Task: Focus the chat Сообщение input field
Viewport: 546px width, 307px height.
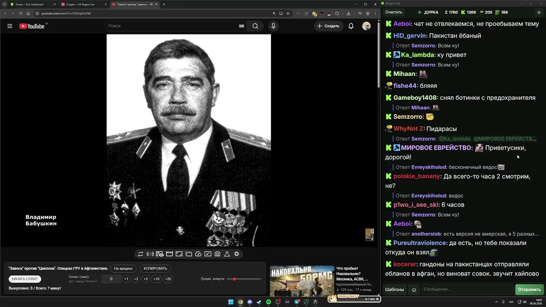Action: (468, 290)
